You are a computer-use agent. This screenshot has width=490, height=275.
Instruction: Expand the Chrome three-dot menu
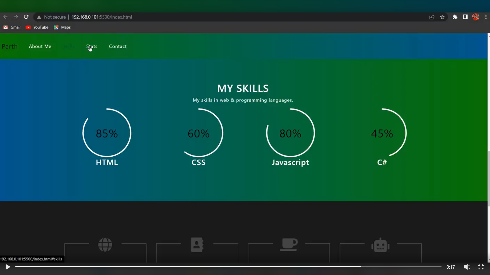[x=486, y=17]
